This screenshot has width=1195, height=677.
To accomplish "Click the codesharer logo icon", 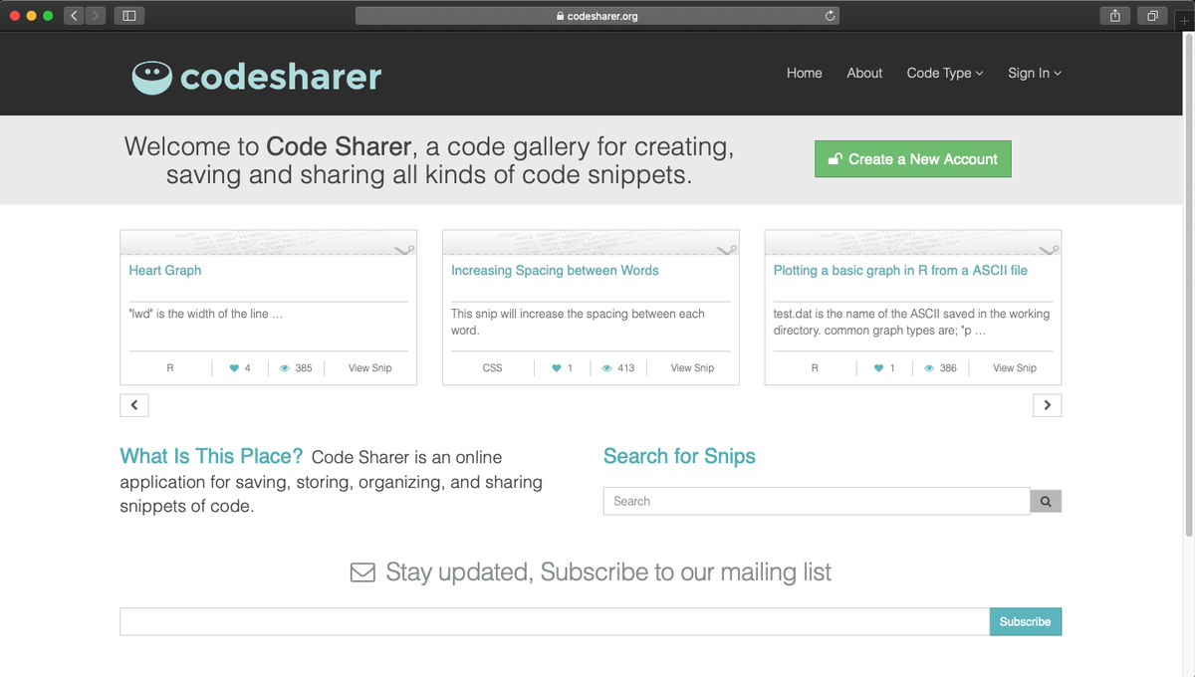I will (x=151, y=77).
